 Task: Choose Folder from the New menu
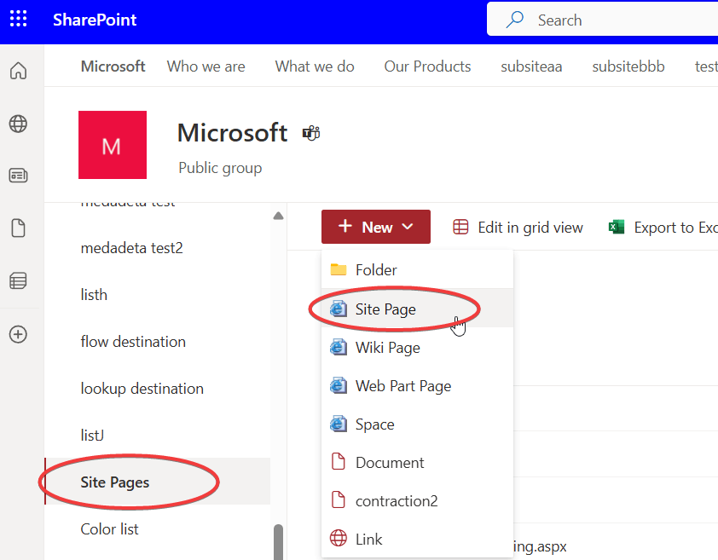coord(417,269)
